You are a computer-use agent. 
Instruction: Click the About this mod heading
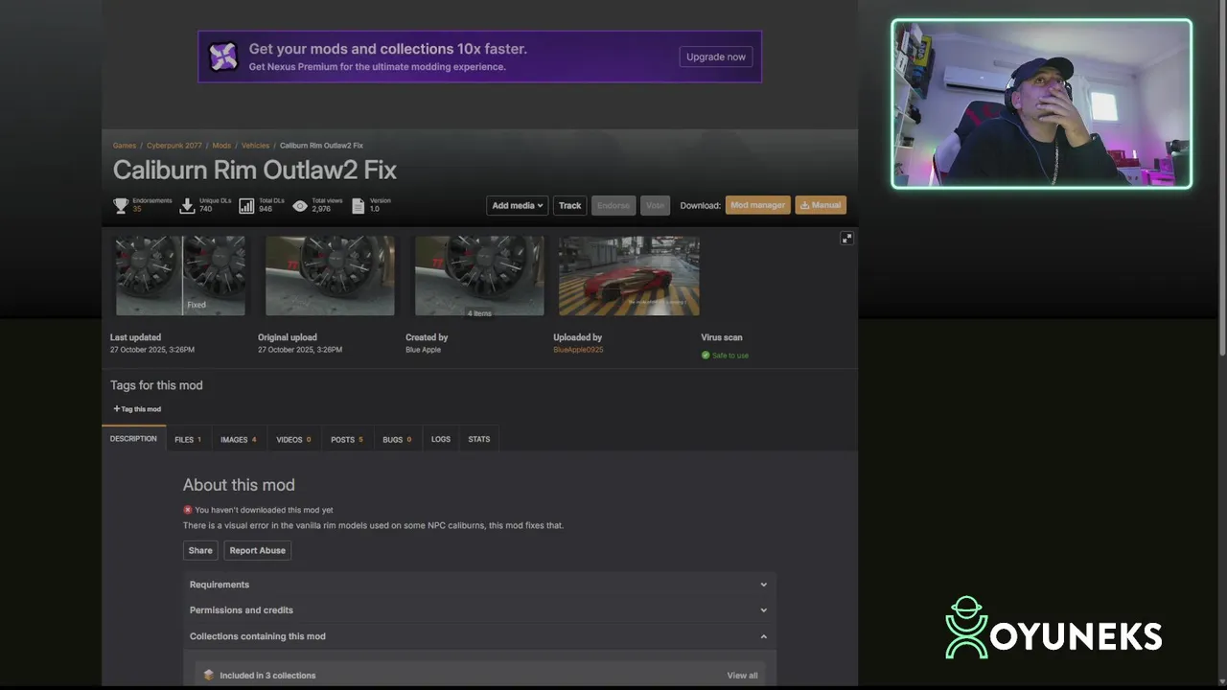pos(239,485)
